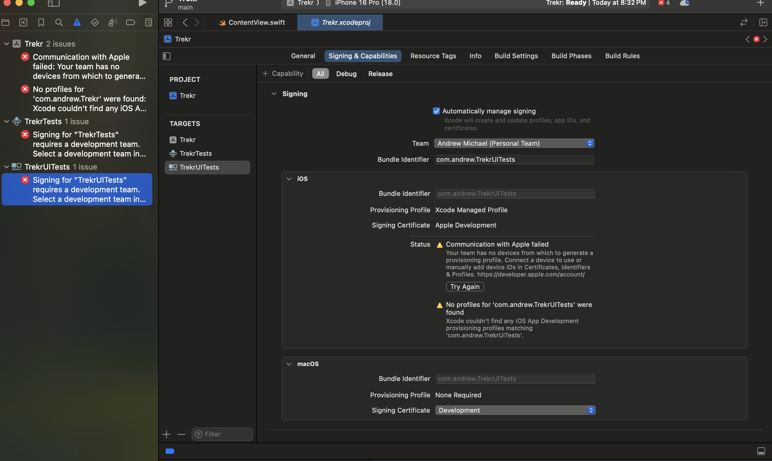Open the iPhone 16 Pro destination selector
772x461 pixels.
363,3
